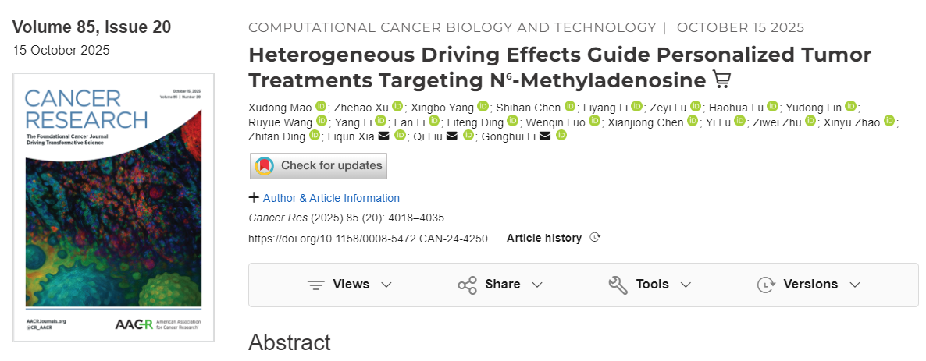Image resolution: width=926 pixels, height=361 pixels.
Task: Click the Cancer Research journal cover thumbnail
Action: [113, 207]
